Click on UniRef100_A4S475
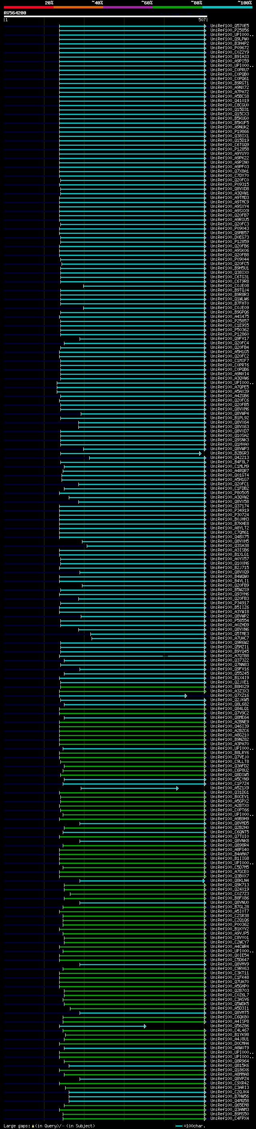 [x=230, y=317]
